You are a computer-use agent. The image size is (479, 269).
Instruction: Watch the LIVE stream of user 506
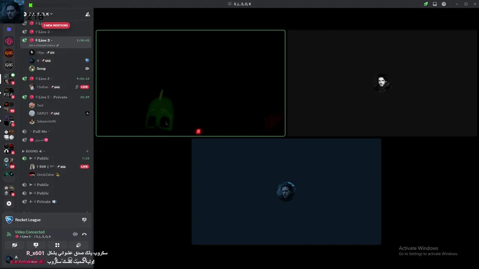tap(85, 167)
